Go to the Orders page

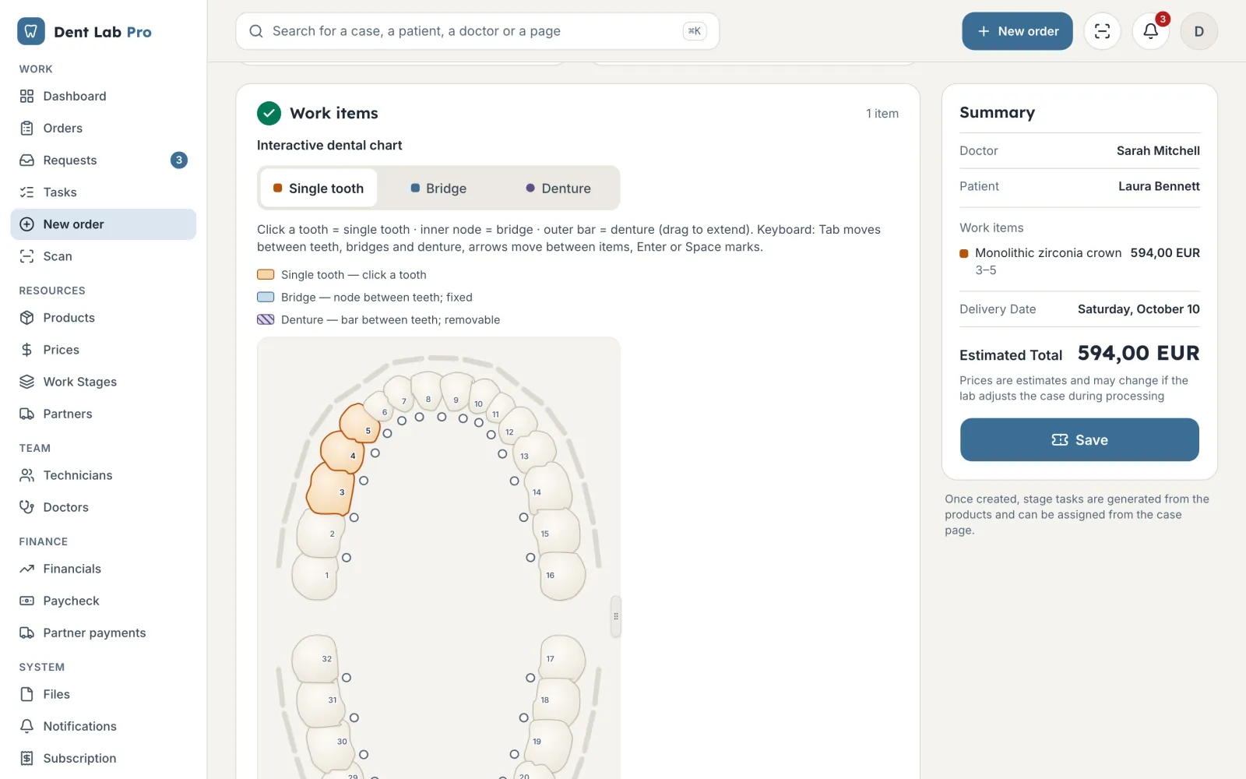(103, 128)
